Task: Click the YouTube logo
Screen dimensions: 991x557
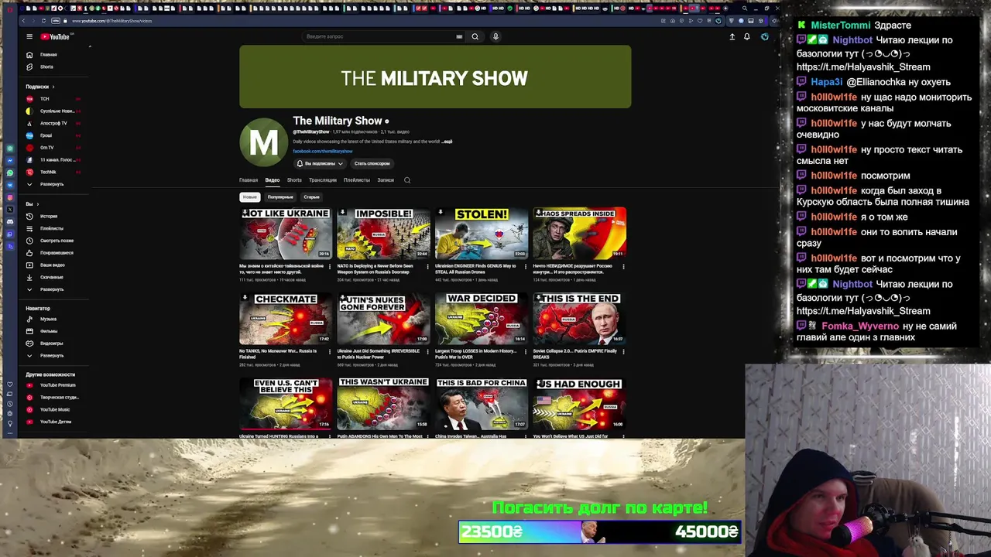Action: pyautogui.click(x=55, y=36)
